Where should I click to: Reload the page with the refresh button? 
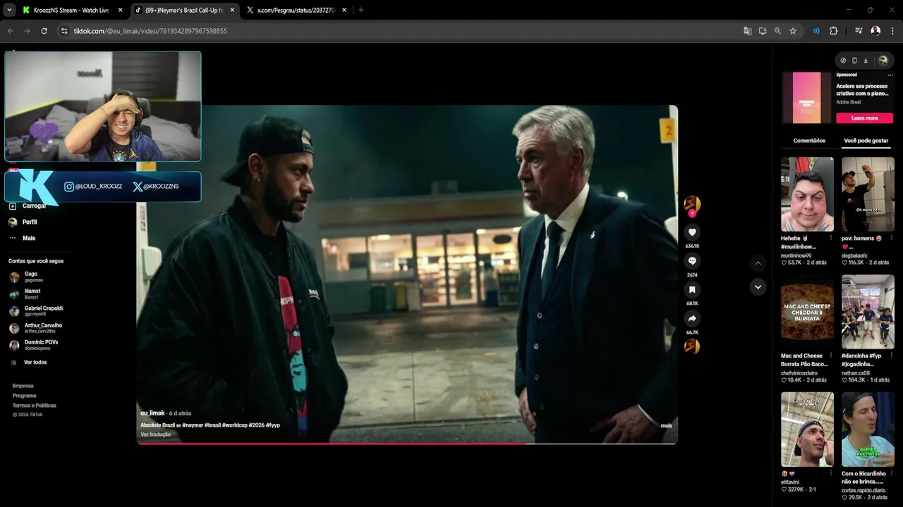pyautogui.click(x=44, y=31)
